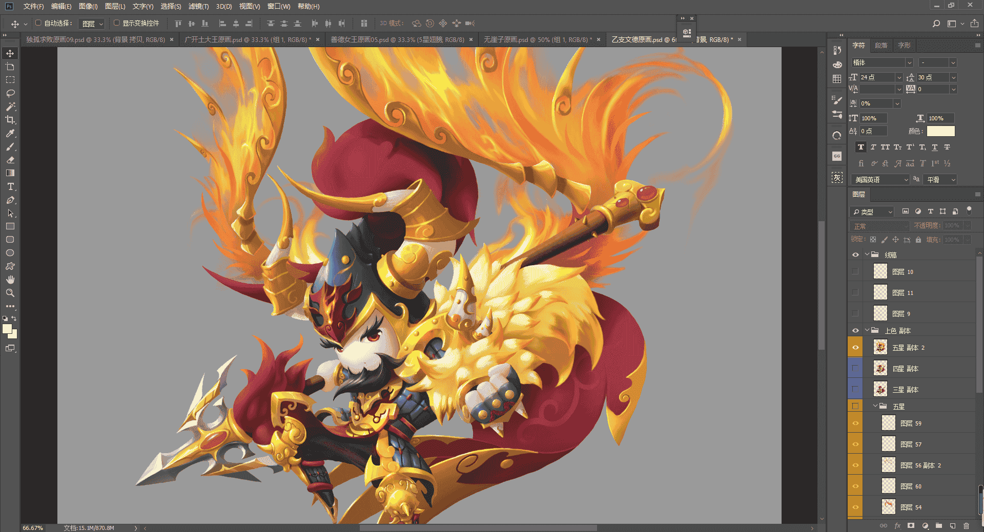Click the text color swatch next to 颜色
This screenshot has height=532, width=984.
940,131
